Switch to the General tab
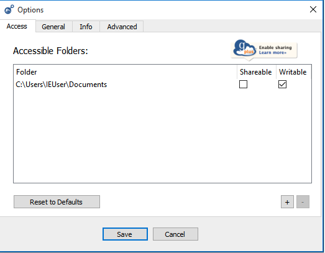Image resolution: width=325 pixels, height=253 pixels. click(53, 27)
